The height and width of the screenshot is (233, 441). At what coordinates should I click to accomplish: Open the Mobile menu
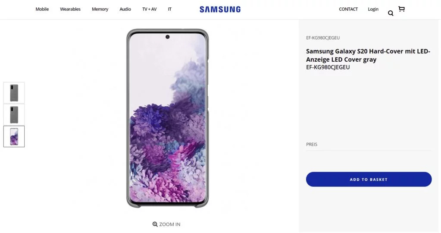pos(42,9)
